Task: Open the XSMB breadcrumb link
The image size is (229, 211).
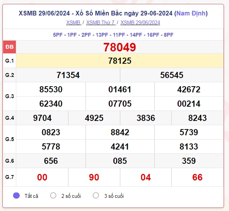Action: pyautogui.click(x=73, y=23)
